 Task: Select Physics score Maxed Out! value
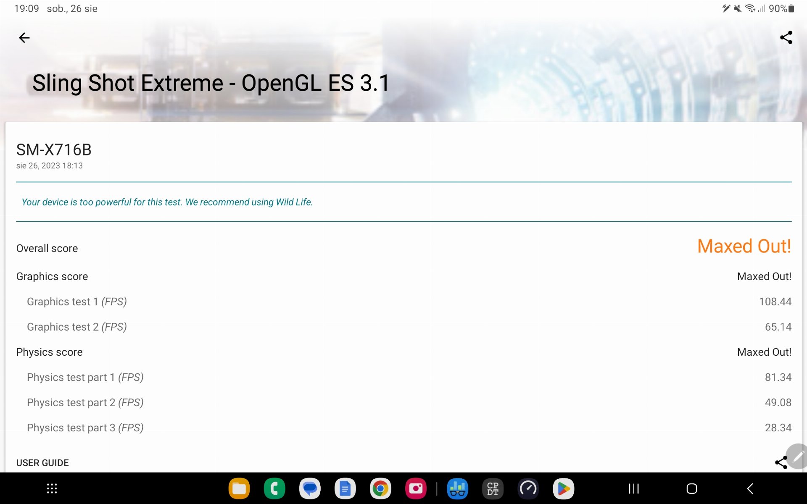764,352
